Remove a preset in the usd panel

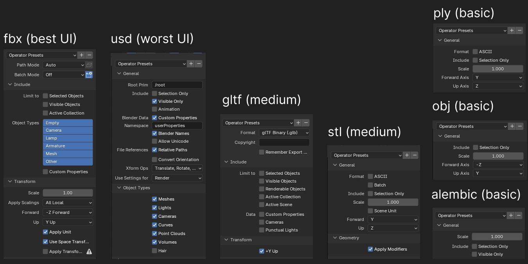[x=199, y=64]
